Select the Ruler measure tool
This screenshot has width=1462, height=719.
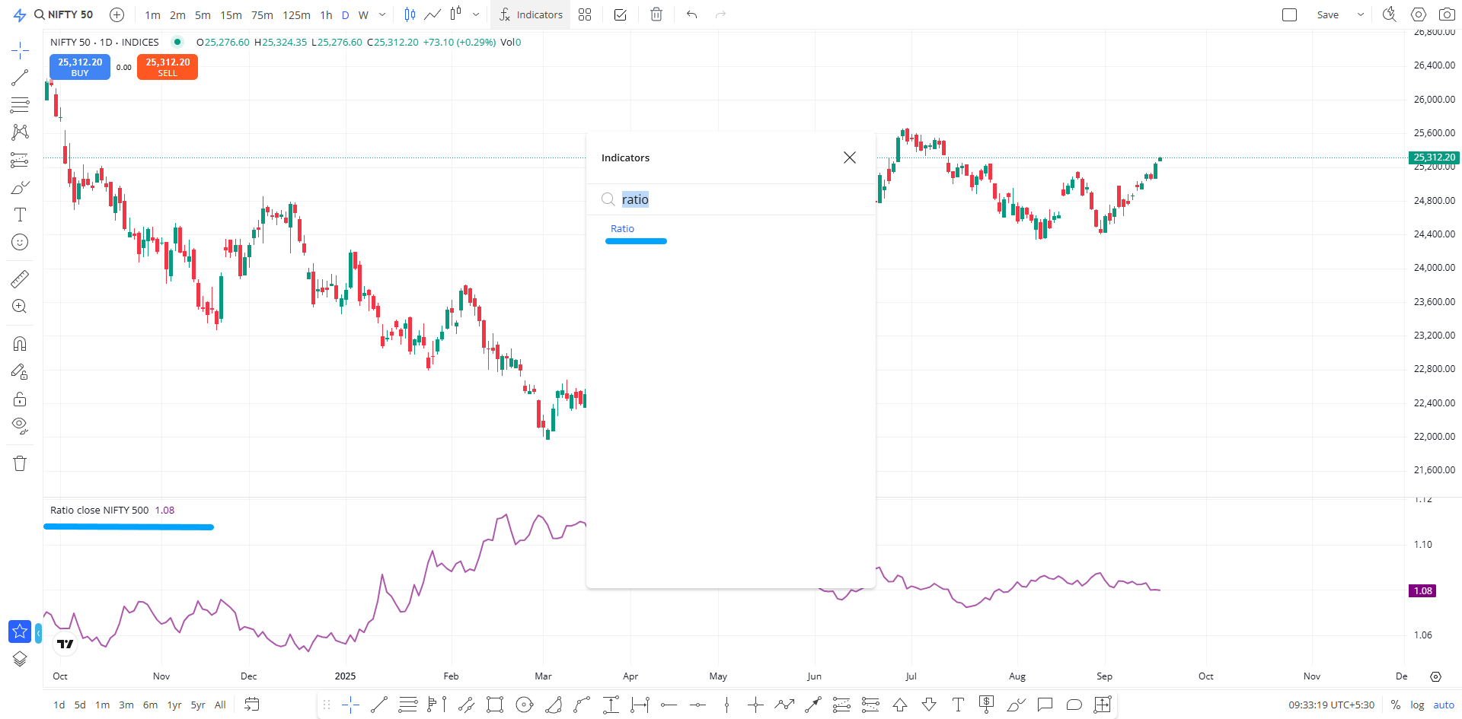click(20, 279)
